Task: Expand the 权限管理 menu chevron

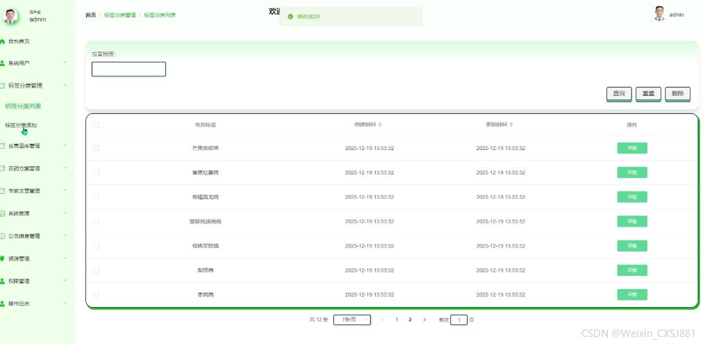Action: 65,281
